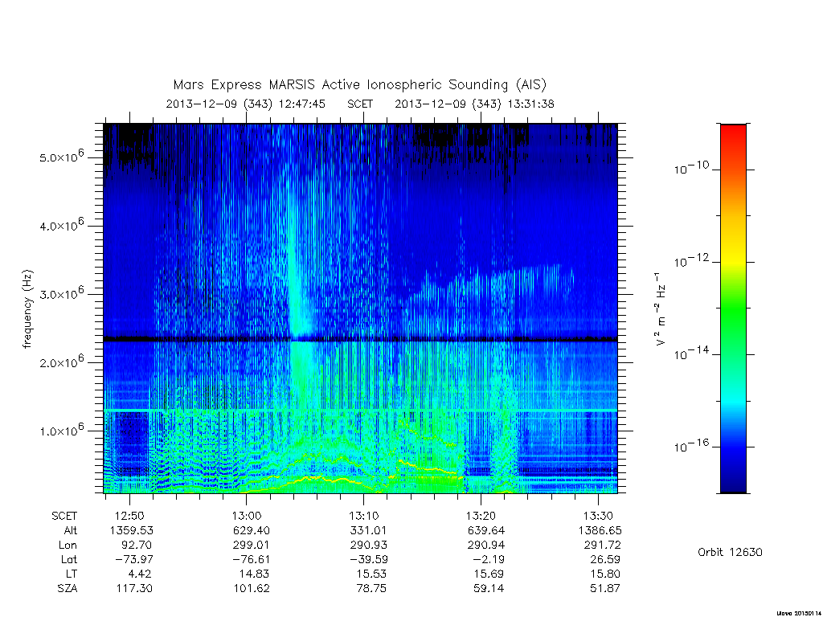Image resolution: width=823 pixels, height=617 pixels.
Task: Select the 'Orbit 12630' label
Action: pos(730,553)
